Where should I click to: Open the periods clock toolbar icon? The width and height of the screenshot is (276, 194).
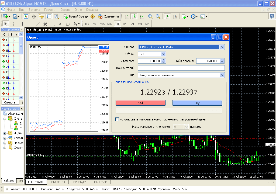coord(194,16)
